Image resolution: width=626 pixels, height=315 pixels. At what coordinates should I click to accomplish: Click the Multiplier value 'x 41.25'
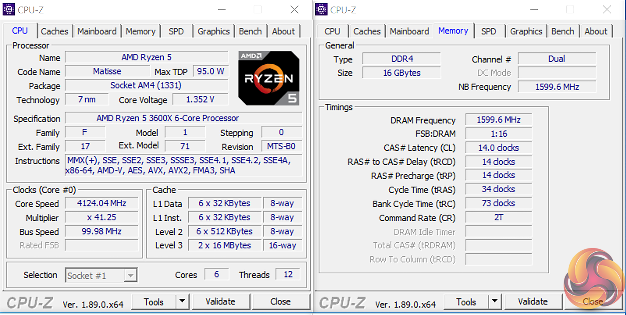(102, 217)
